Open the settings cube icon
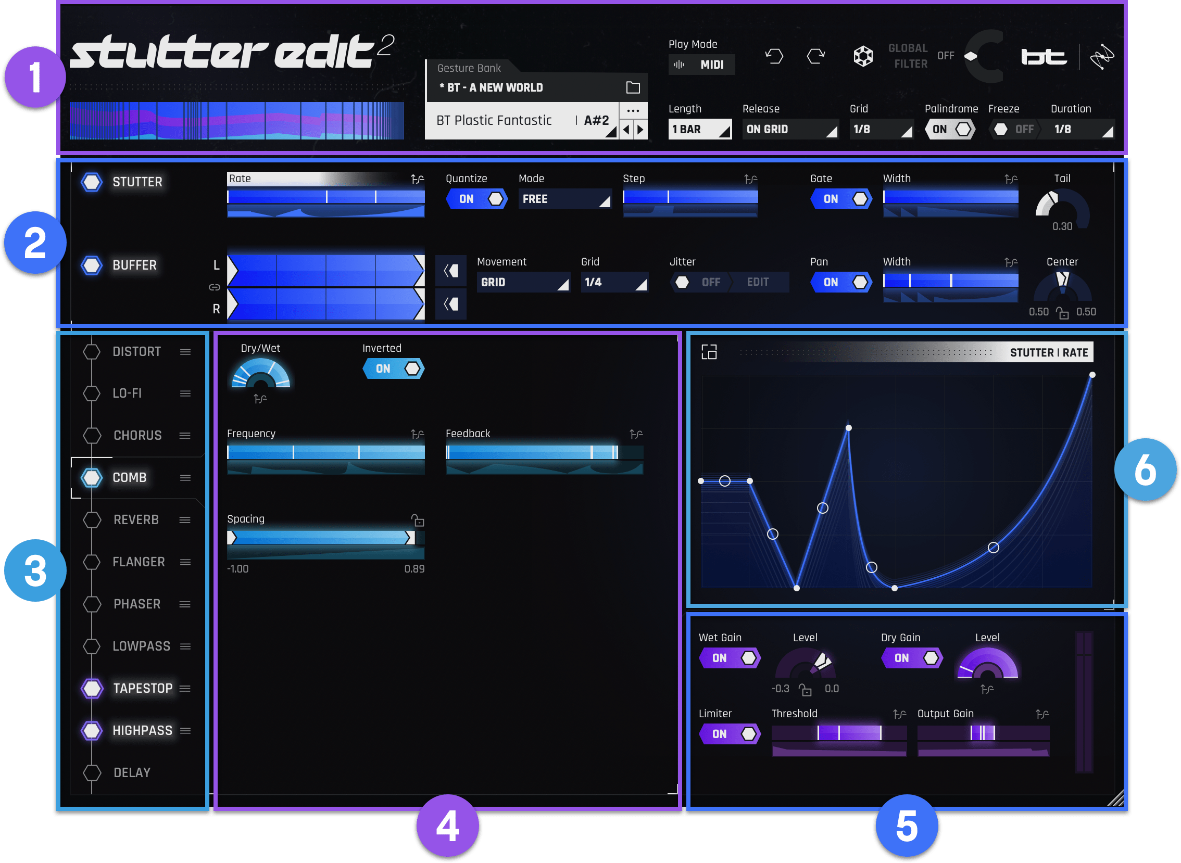1181x863 pixels. 863,56
